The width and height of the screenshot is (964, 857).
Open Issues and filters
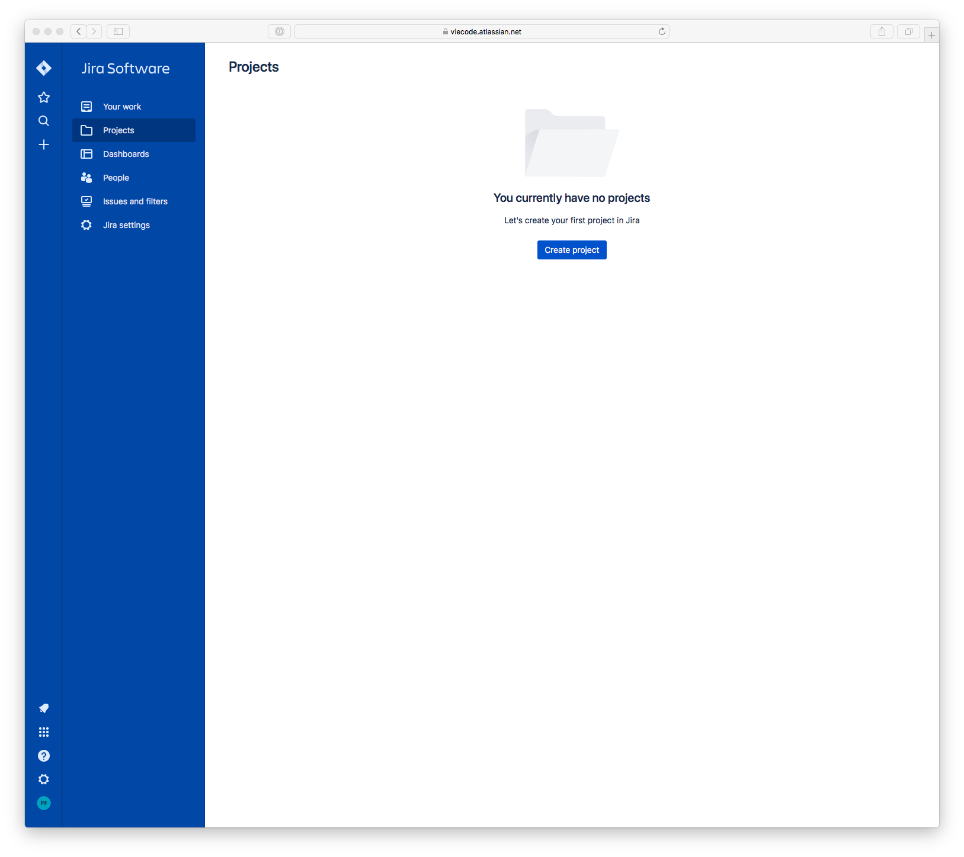[135, 201]
